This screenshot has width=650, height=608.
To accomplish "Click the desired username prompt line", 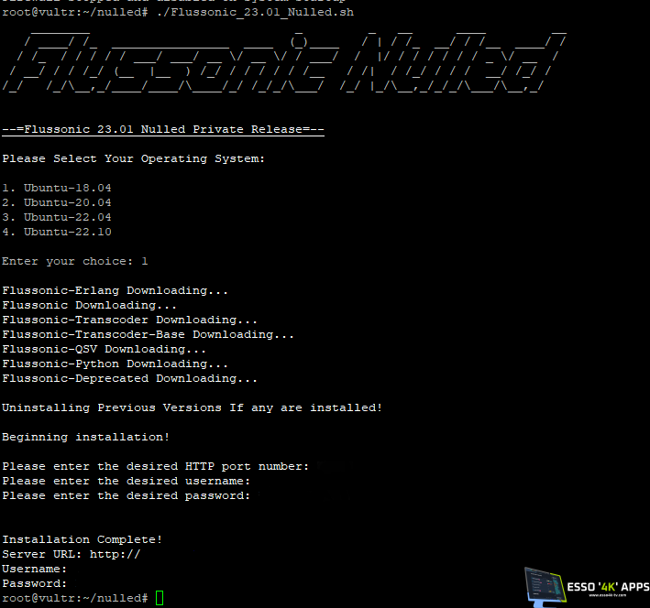I will 126,481.
